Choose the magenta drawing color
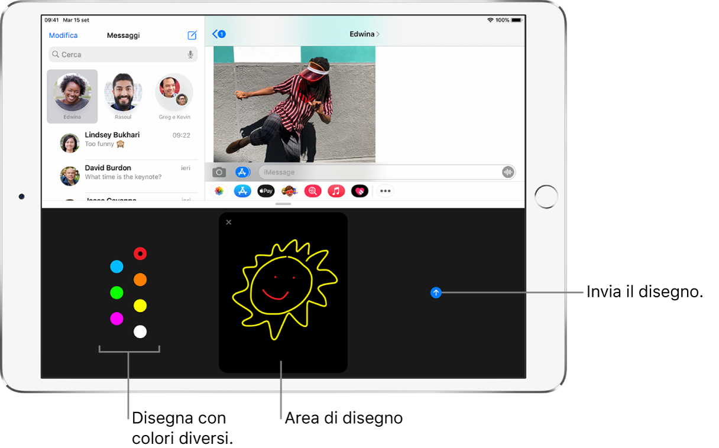This screenshot has height=448, width=719. point(117,319)
